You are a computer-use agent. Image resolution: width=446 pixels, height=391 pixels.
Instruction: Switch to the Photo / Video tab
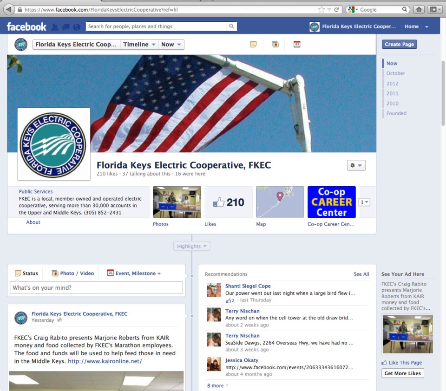click(72, 274)
